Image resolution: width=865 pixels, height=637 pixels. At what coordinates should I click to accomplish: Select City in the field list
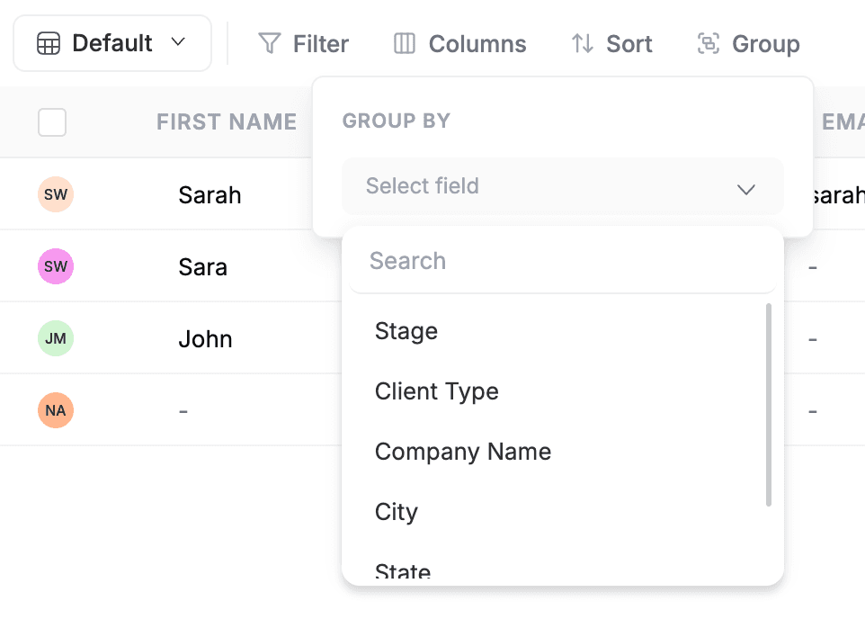[396, 511]
